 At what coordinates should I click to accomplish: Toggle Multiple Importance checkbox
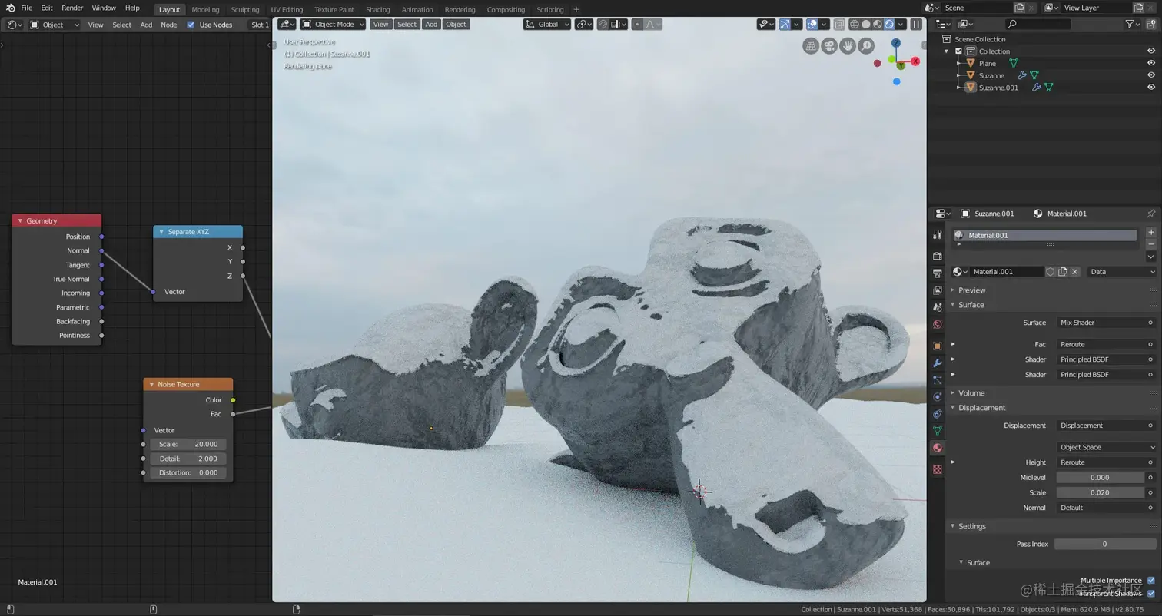click(1150, 581)
